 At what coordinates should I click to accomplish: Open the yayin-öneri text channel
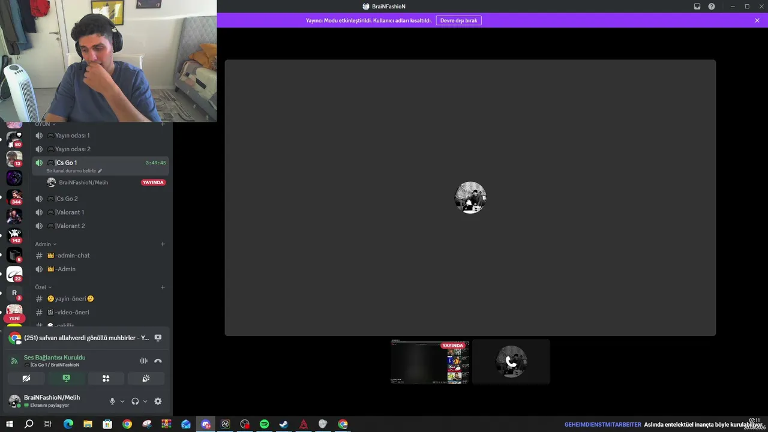point(100,299)
